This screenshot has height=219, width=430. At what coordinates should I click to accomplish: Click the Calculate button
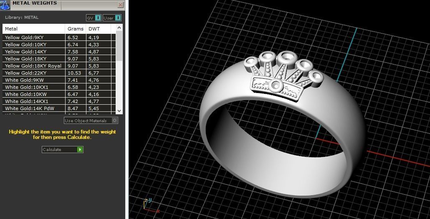coord(63,149)
